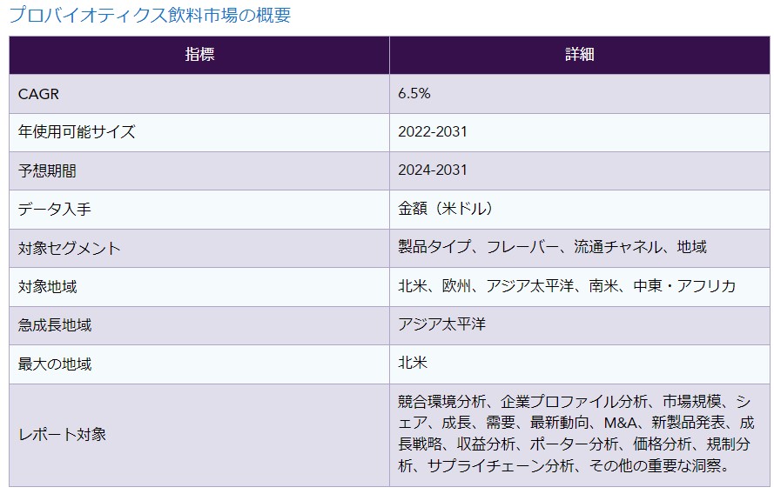The height and width of the screenshot is (494, 774).
Task: Click the 対象地域 row label
Action: click(x=47, y=286)
